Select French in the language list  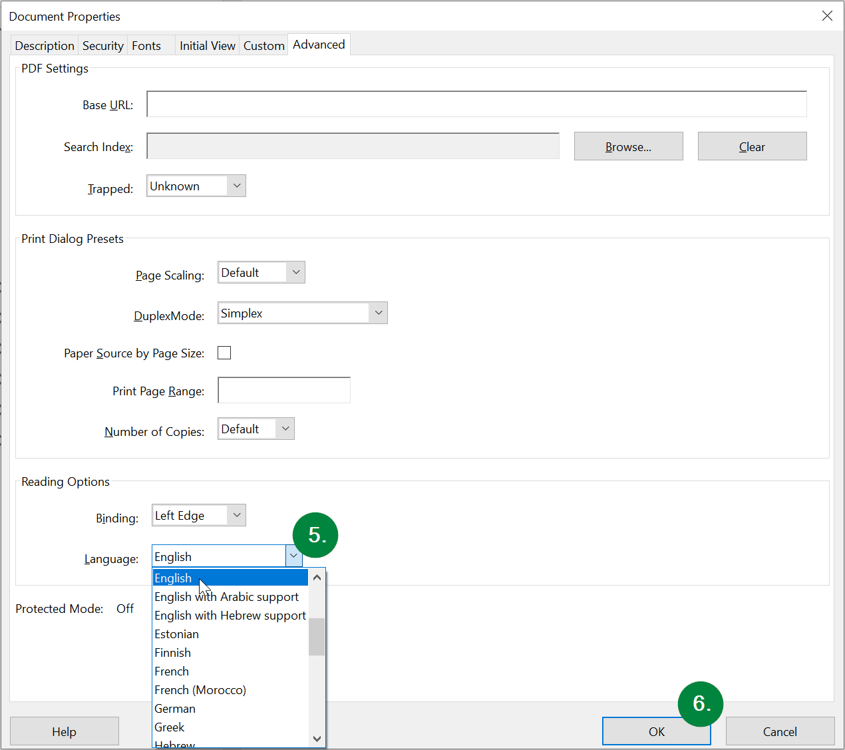(230, 671)
